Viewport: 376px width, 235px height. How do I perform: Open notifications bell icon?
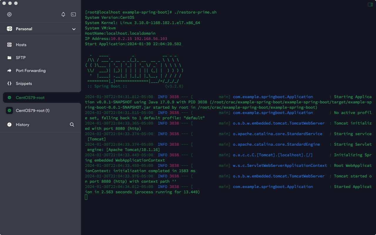[63, 14]
